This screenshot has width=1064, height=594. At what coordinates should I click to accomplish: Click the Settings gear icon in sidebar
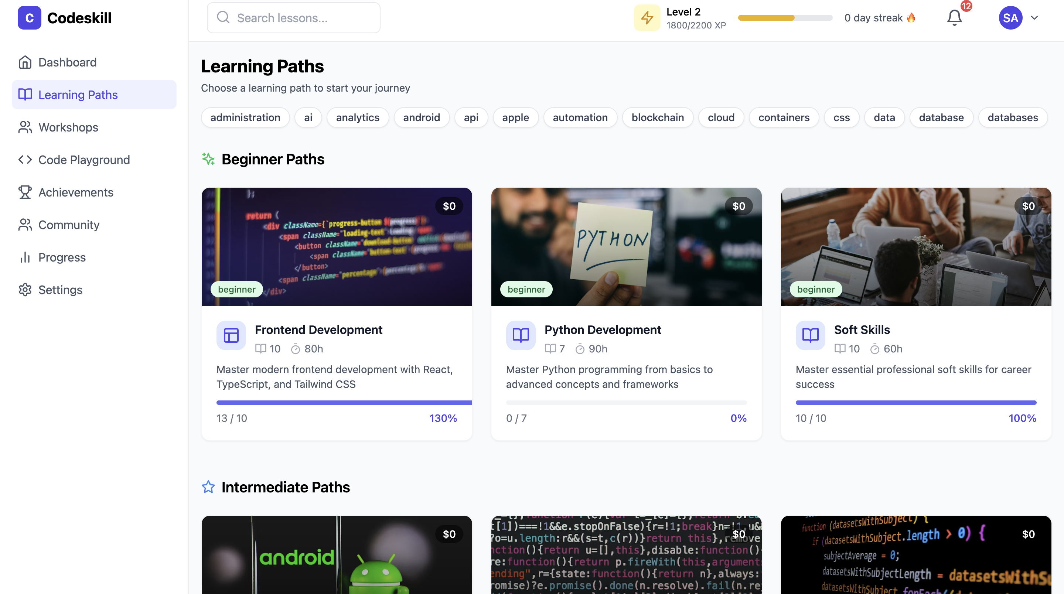click(25, 290)
